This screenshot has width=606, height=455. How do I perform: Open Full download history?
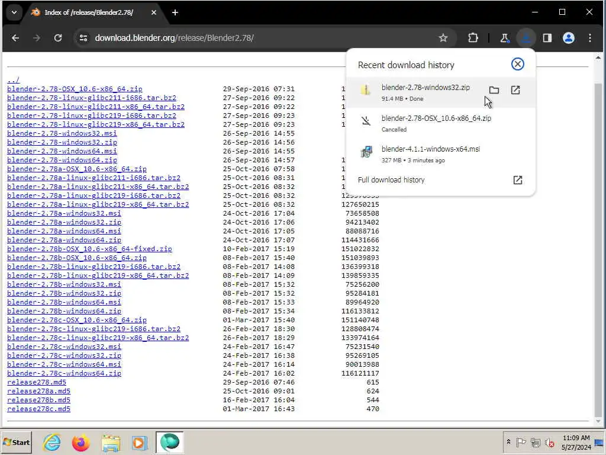point(440,180)
